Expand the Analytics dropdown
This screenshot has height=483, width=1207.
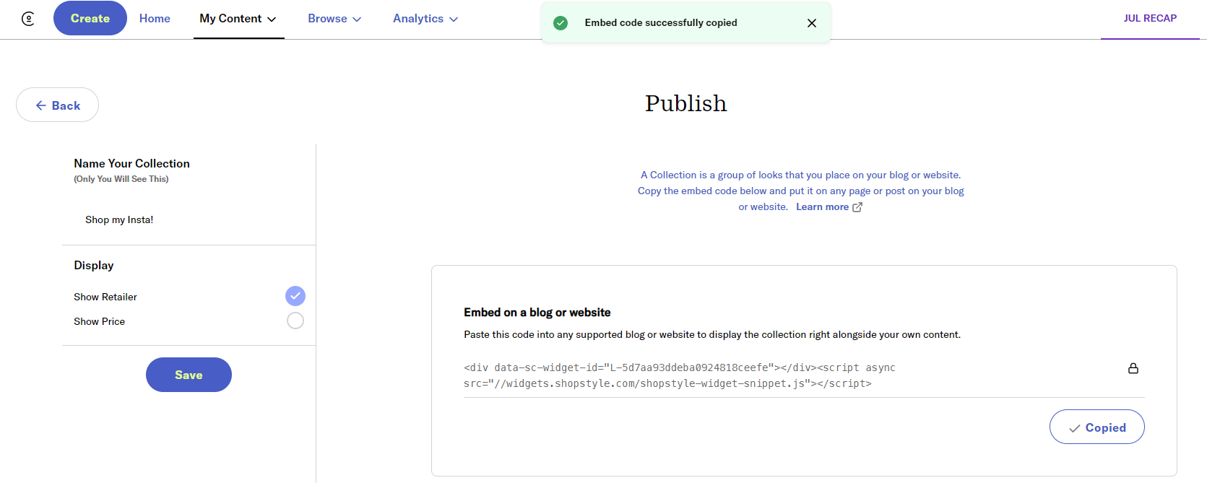(425, 19)
